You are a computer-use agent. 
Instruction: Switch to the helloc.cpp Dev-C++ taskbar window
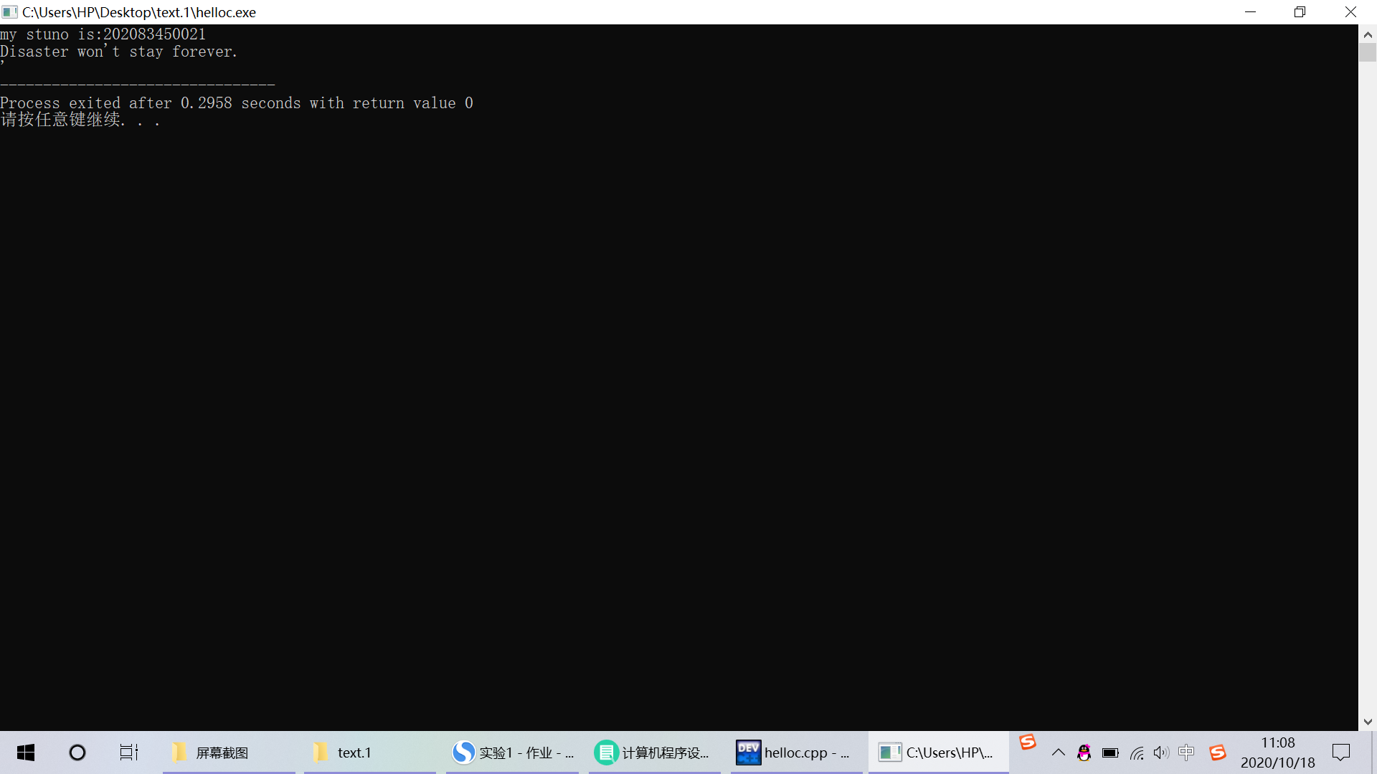tap(795, 752)
